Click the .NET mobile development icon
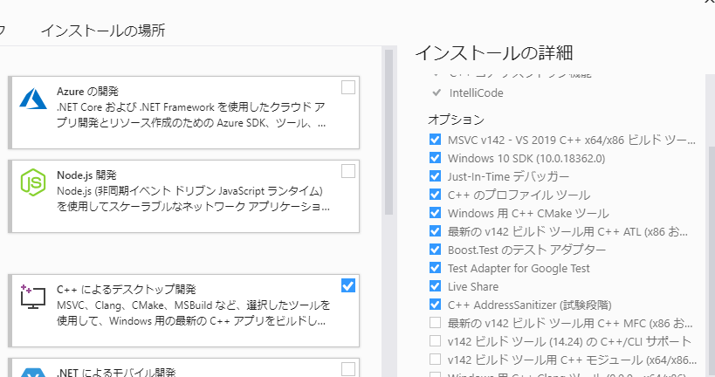Image resolution: width=715 pixels, height=377 pixels. pos(33,371)
